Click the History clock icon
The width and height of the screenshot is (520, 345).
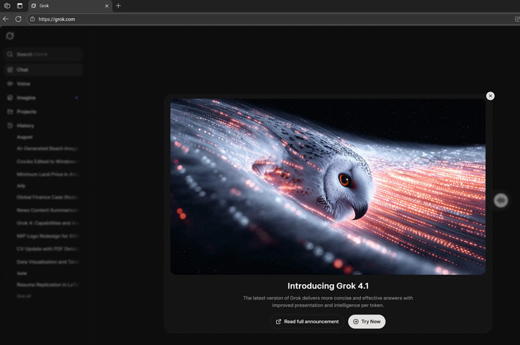pyautogui.click(x=10, y=126)
